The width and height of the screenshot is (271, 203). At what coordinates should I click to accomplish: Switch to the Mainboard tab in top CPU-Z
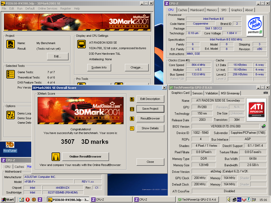[197, 10]
